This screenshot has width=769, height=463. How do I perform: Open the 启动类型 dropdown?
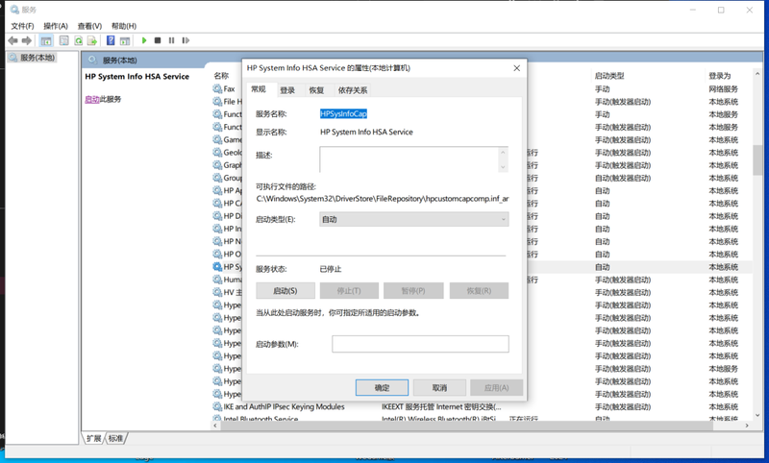coord(413,220)
